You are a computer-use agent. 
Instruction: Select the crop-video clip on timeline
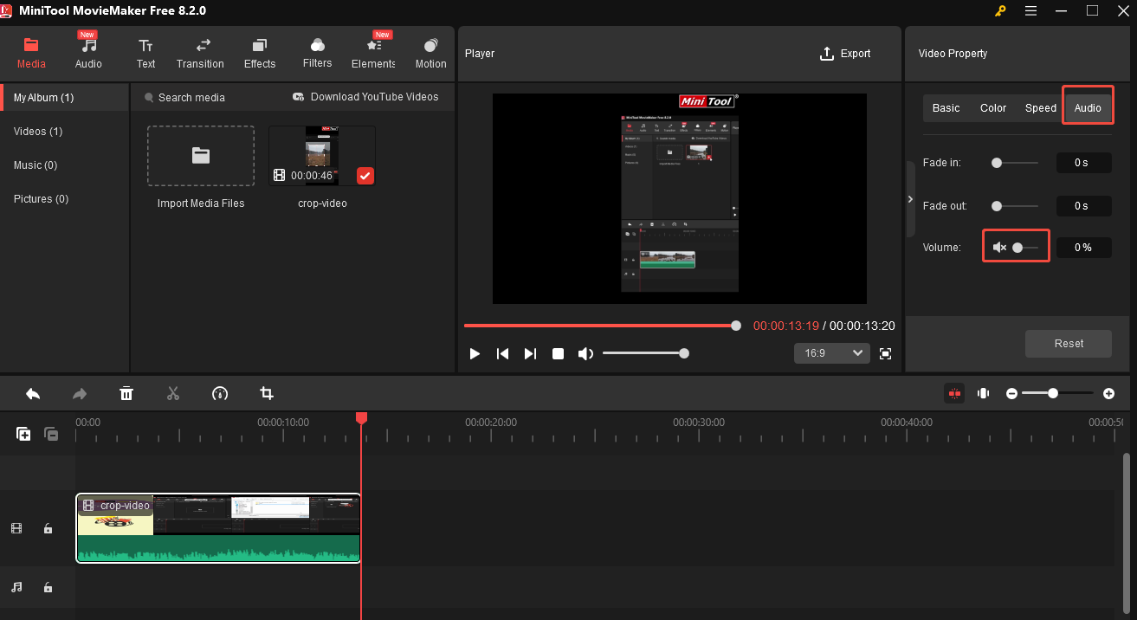point(218,528)
